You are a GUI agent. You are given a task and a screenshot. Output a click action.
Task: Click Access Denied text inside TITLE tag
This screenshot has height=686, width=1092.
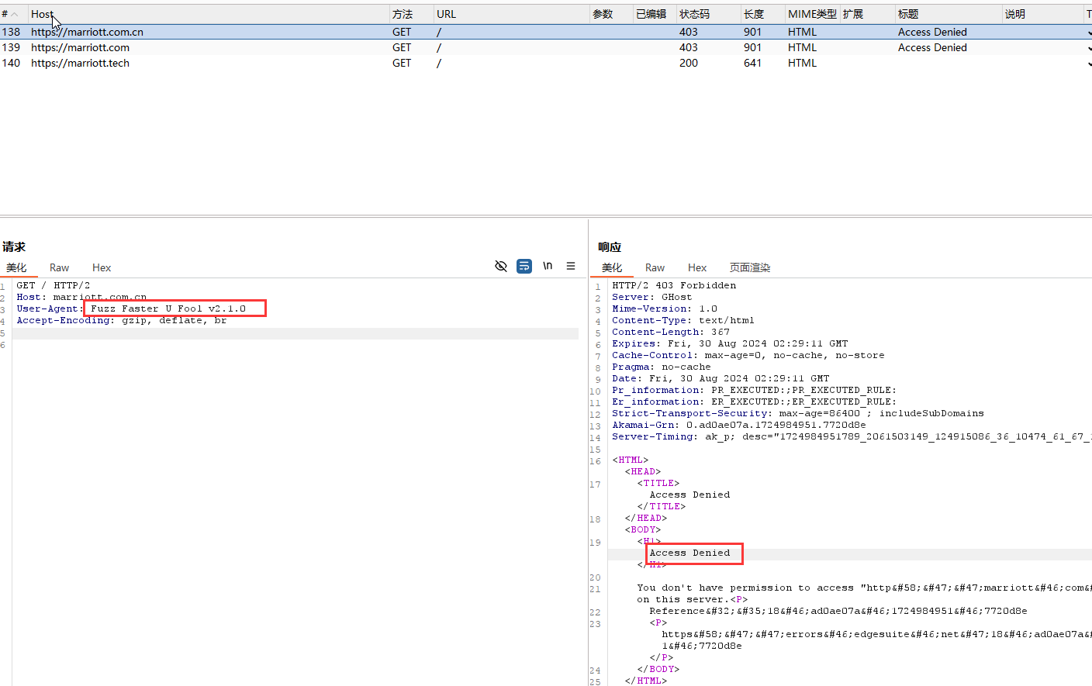point(689,495)
